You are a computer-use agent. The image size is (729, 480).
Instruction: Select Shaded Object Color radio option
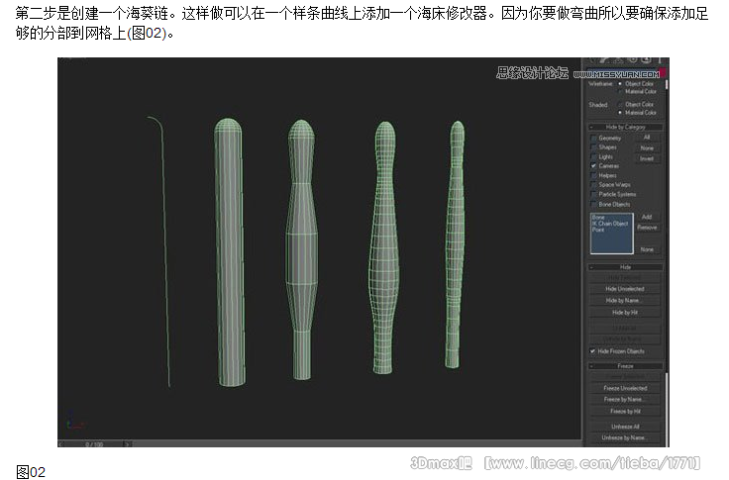620,105
